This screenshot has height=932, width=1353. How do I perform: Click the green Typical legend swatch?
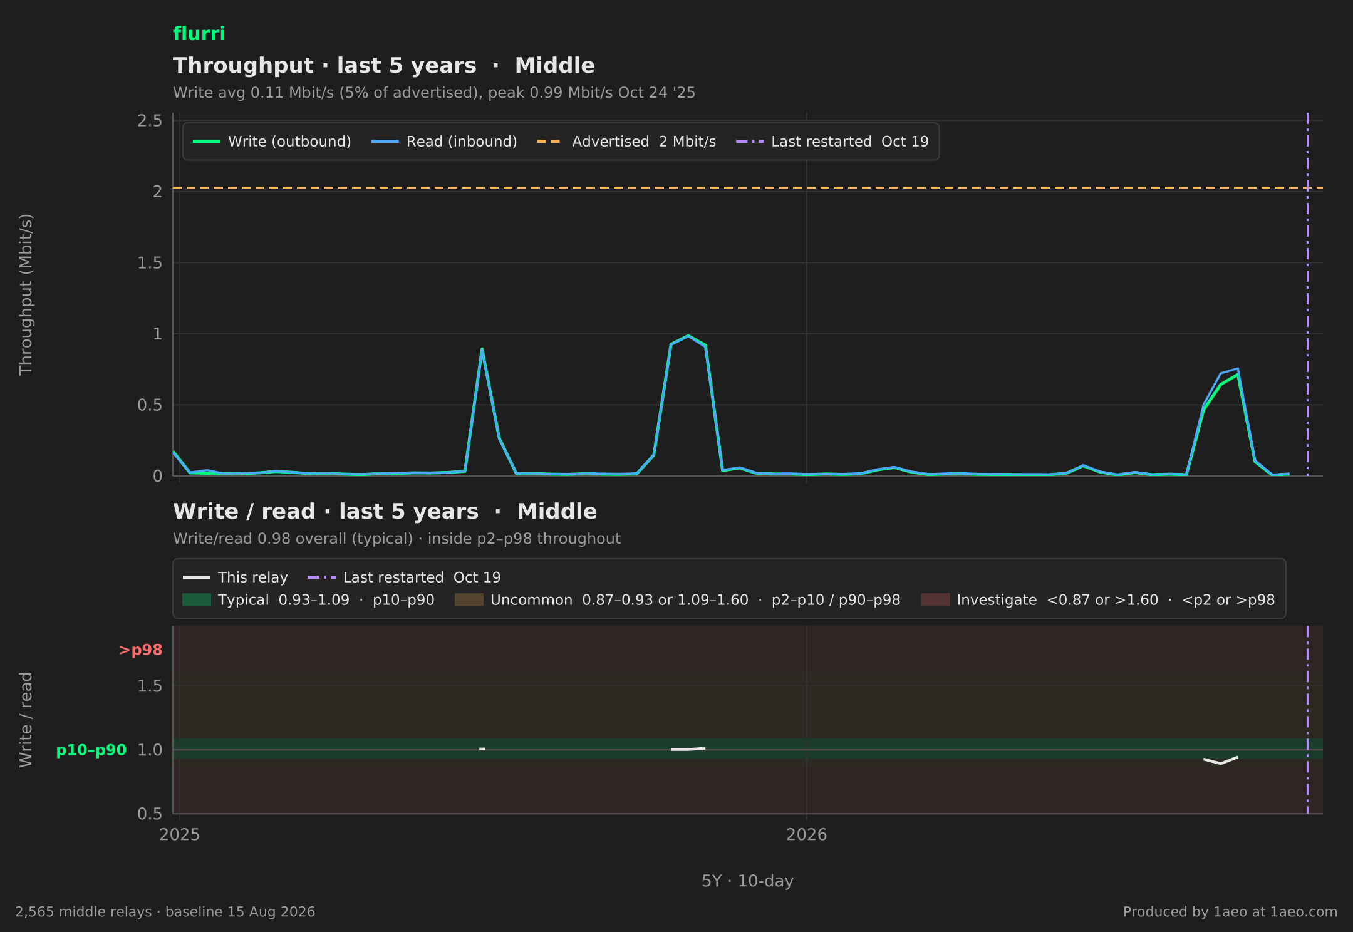[197, 600]
